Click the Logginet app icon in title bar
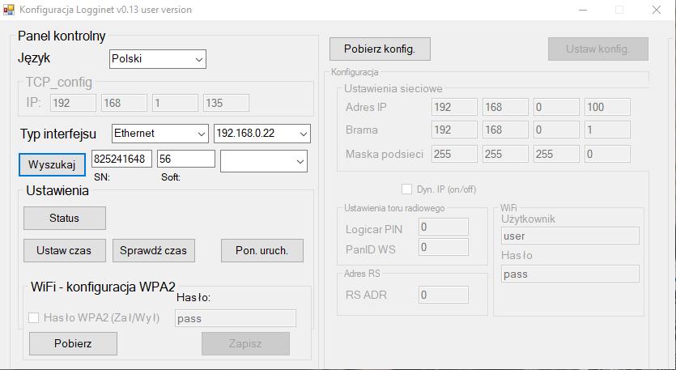676x370 pixels. click(x=8, y=10)
